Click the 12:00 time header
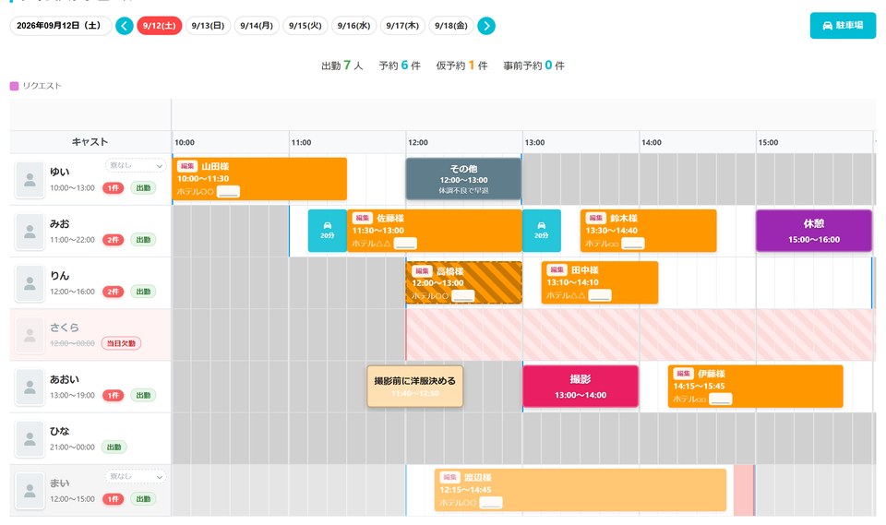Screen dimensions: 886x525 [418, 142]
